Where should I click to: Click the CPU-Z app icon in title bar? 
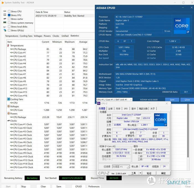click(x=99, y=104)
